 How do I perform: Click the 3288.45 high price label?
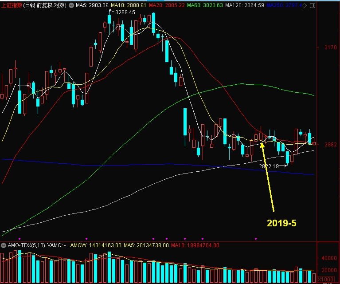click(x=125, y=12)
